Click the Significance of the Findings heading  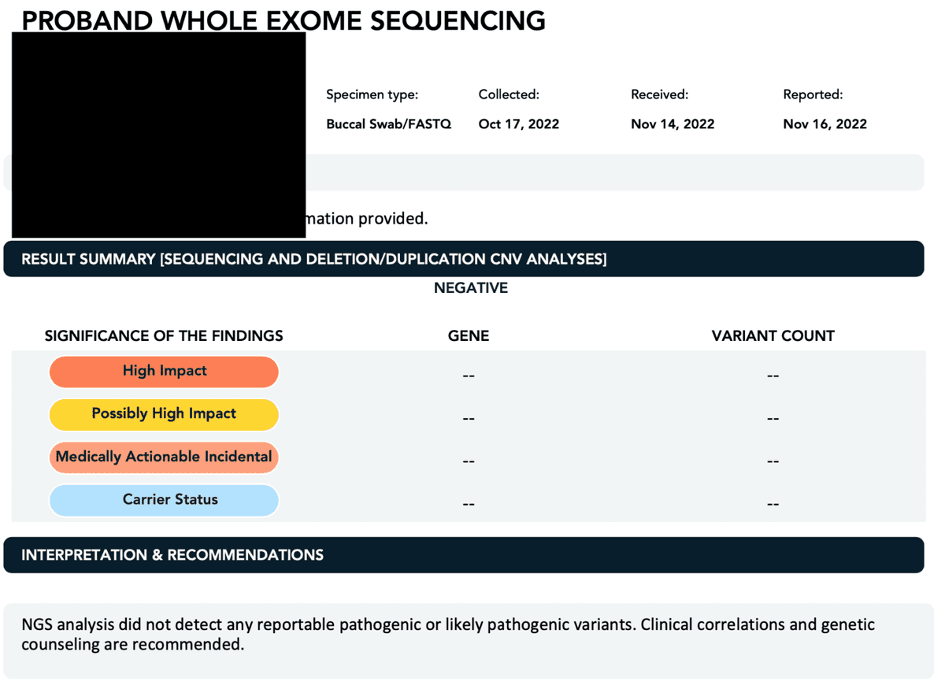coord(164,336)
